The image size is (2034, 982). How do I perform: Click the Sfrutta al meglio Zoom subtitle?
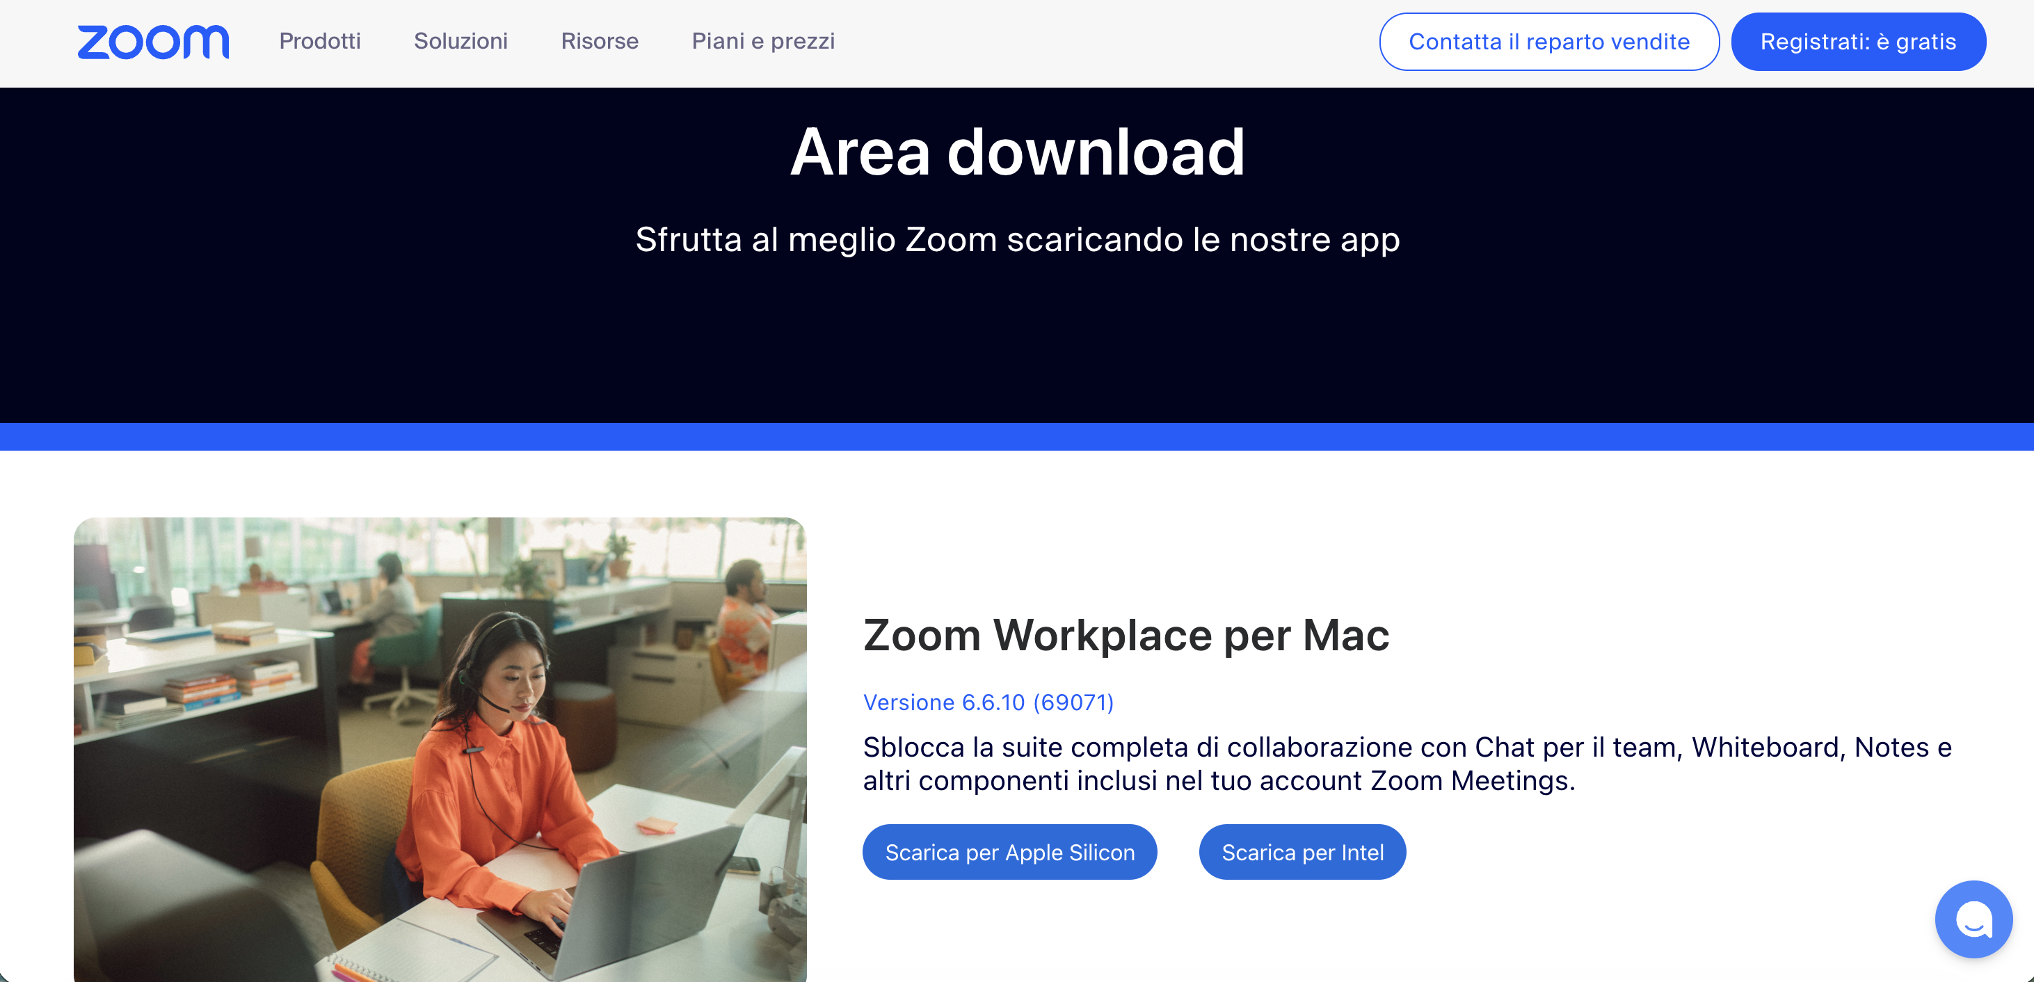pyautogui.click(x=1017, y=239)
